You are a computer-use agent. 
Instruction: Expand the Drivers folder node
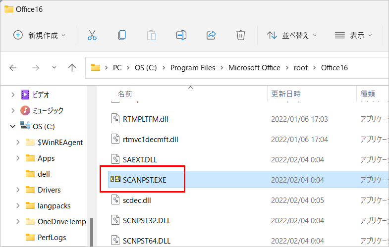tap(18, 190)
